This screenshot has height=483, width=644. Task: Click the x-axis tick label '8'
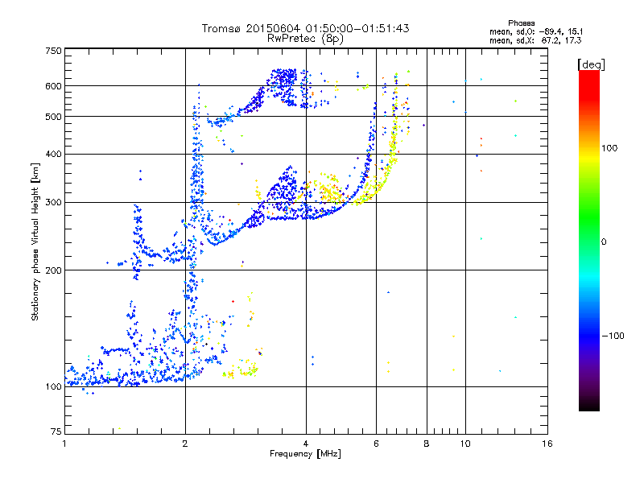[427, 444]
